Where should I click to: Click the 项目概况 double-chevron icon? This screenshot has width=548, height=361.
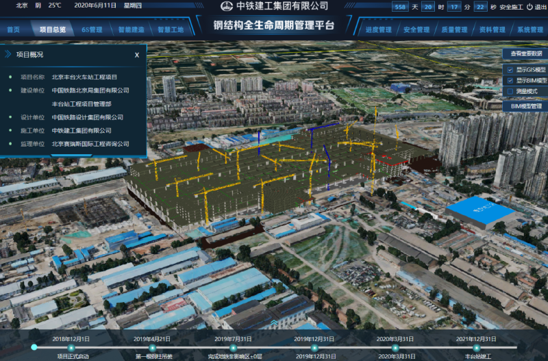click(8, 54)
